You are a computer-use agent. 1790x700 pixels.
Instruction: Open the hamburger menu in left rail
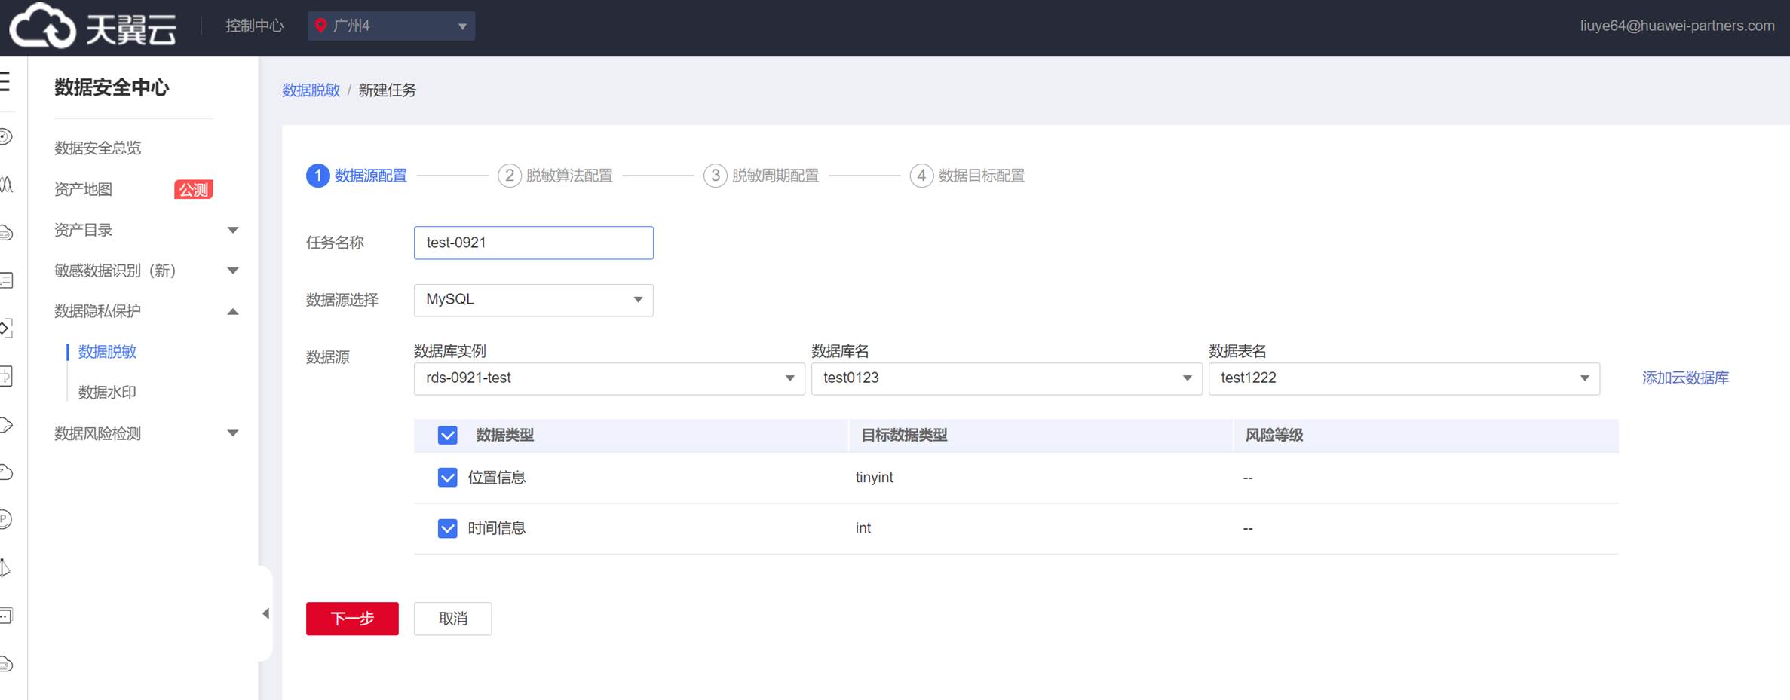(5, 81)
